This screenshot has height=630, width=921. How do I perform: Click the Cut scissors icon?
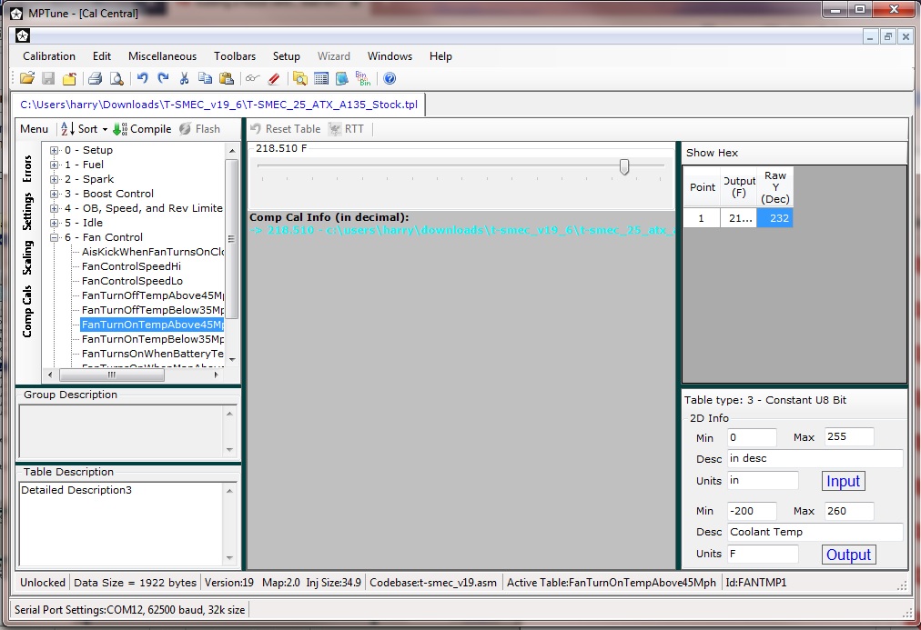[185, 78]
